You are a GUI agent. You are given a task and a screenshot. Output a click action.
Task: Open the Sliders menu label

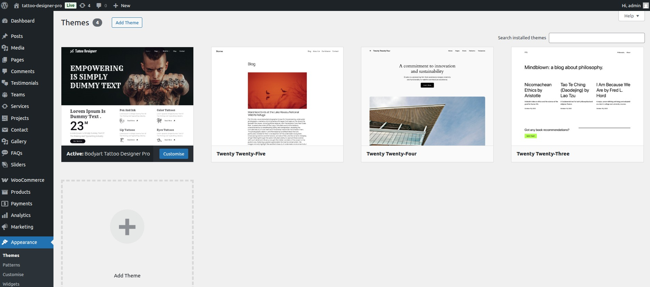pyautogui.click(x=18, y=165)
